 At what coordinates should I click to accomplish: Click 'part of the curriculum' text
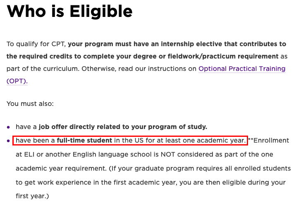pos(43,69)
